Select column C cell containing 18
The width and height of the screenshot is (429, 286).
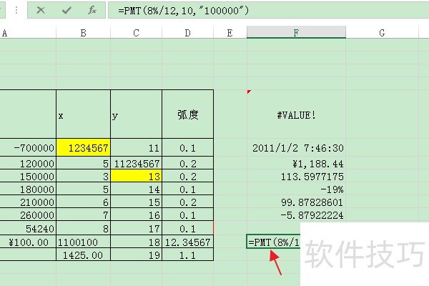point(136,242)
